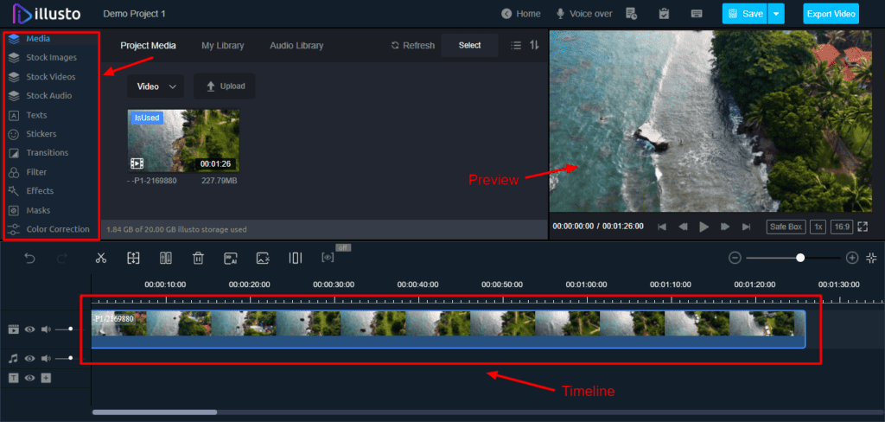
Task: Add a text track with the plus icon
Action: [x=46, y=378]
